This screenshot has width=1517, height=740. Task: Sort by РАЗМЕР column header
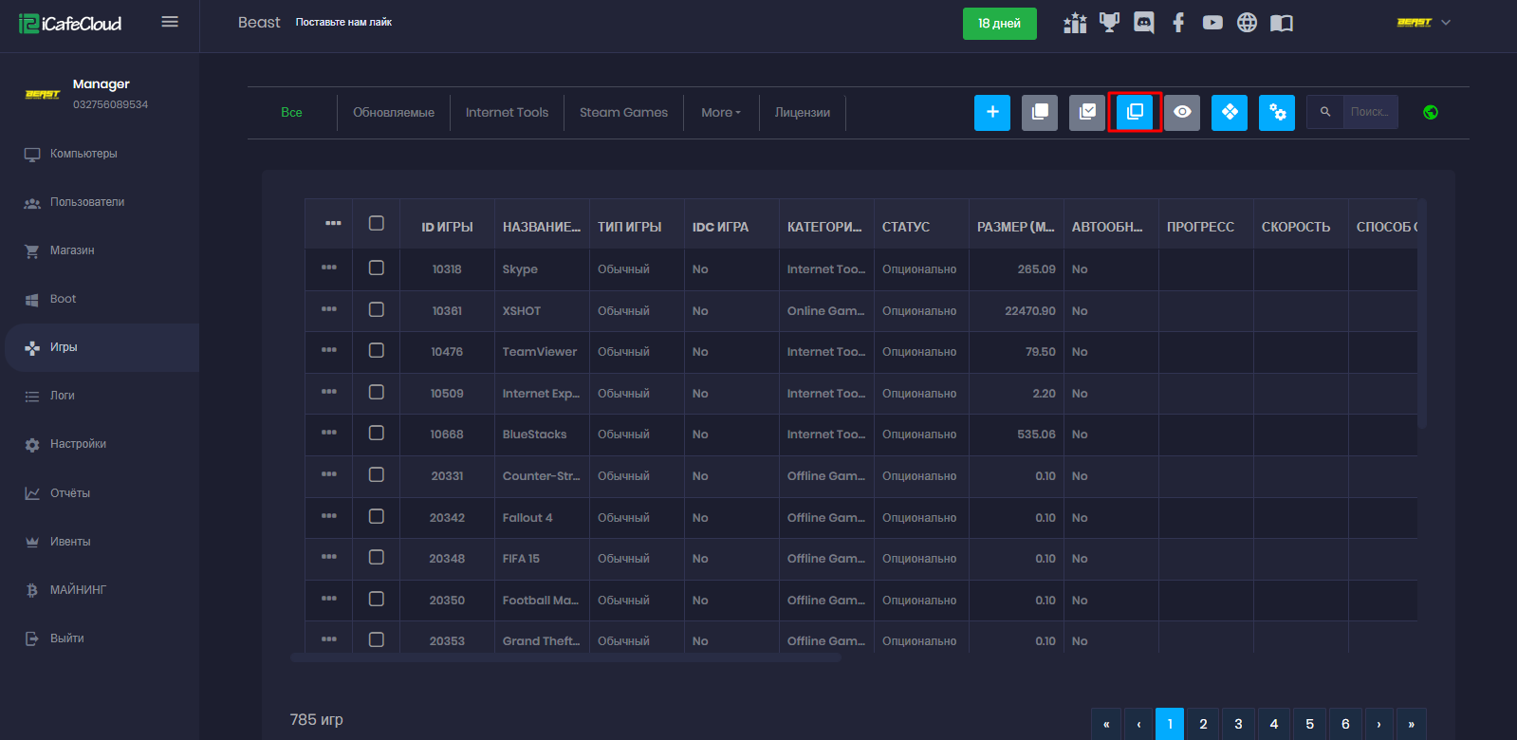pos(1015,227)
